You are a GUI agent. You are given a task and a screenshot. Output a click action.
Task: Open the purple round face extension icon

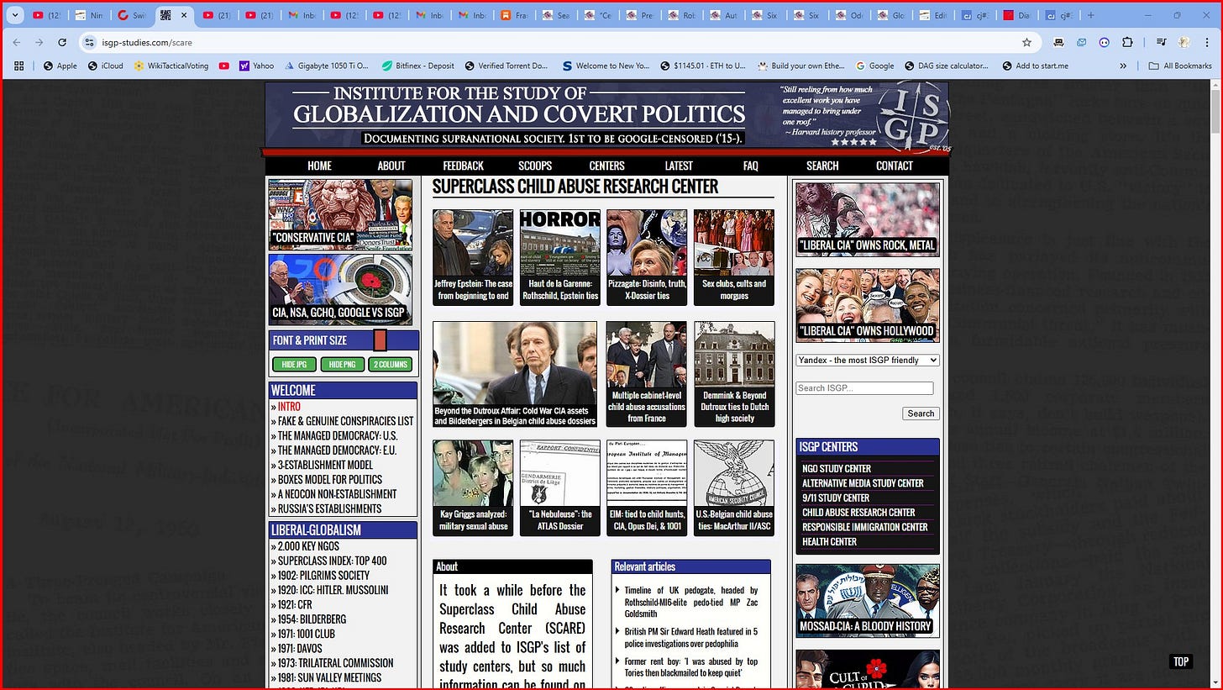click(1105, 42)
